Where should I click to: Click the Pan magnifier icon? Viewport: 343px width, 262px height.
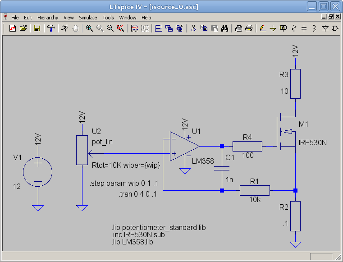point(100,28)
